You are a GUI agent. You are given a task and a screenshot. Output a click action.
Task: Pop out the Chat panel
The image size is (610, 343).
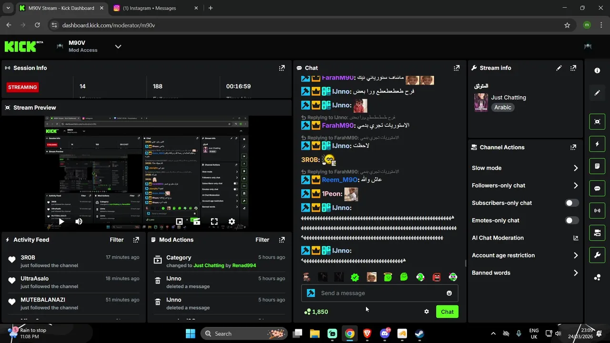pos(457,68)
